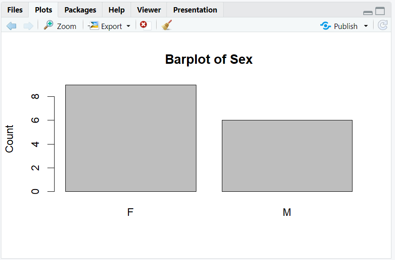Viewport: 395px width, 260px height.
Task: Zoom the current plot with the magnifier icon
Action: 48,25
